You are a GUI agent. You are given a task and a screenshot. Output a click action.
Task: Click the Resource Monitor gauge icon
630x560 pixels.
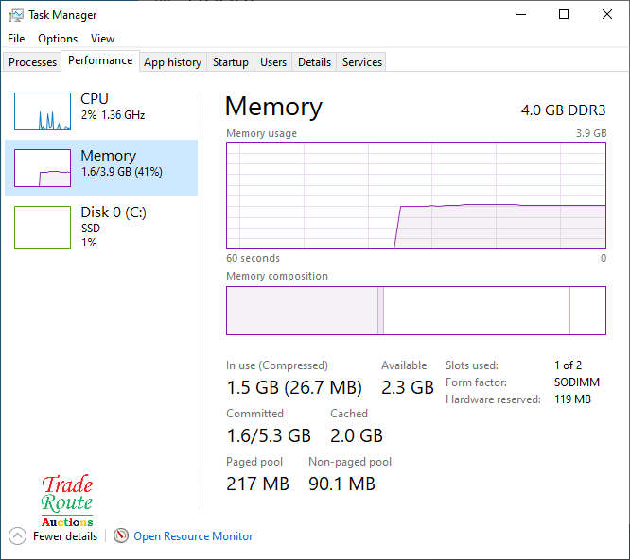tap(121, 535)
